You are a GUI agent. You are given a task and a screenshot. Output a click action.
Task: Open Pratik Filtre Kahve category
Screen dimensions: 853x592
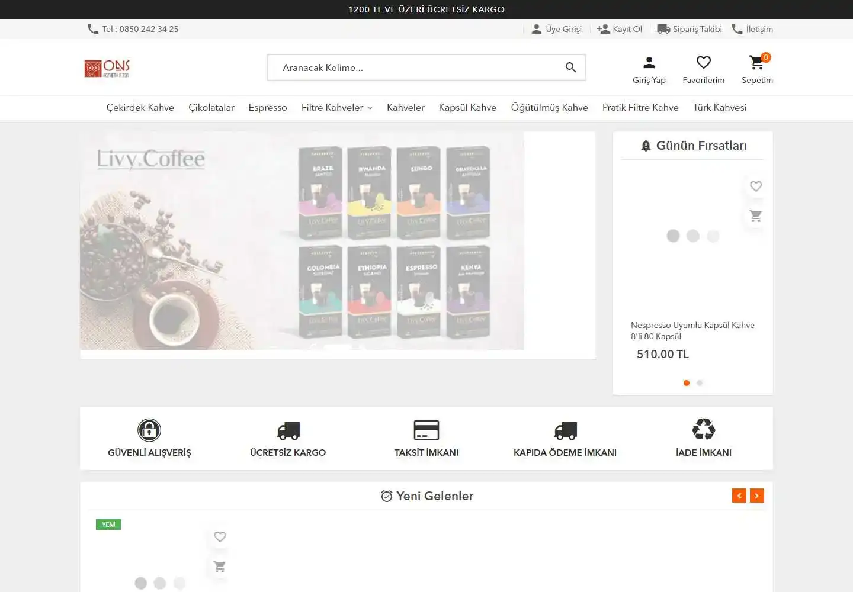point(640,107)
